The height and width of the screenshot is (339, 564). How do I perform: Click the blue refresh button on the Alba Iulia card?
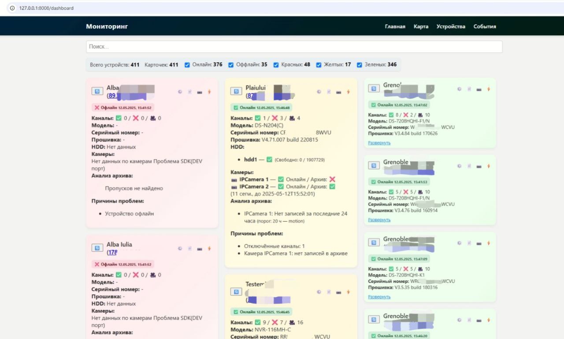point(97,248)
